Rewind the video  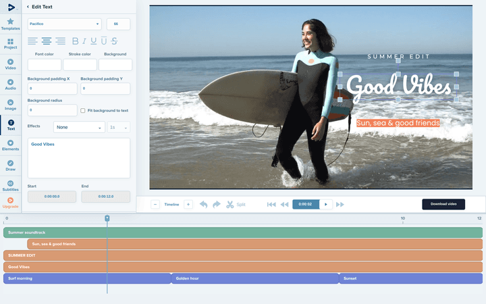284,205
